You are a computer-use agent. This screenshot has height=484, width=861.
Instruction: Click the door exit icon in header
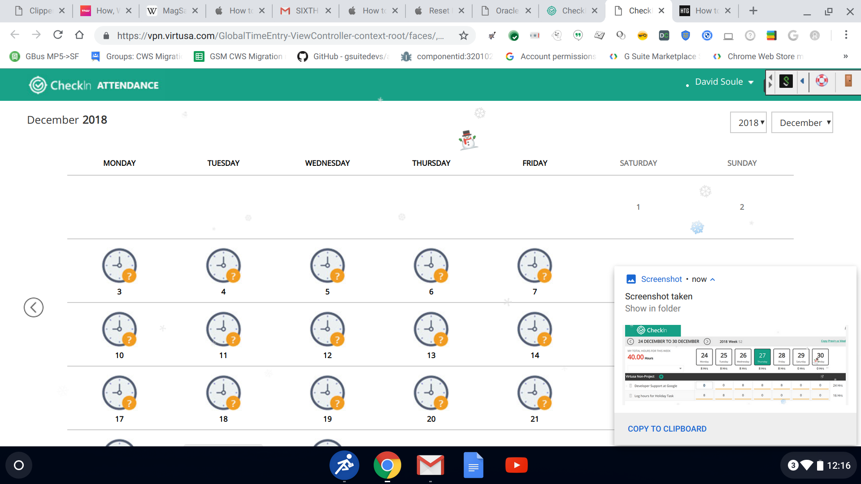pyautogui.click(x=848, y=81)
